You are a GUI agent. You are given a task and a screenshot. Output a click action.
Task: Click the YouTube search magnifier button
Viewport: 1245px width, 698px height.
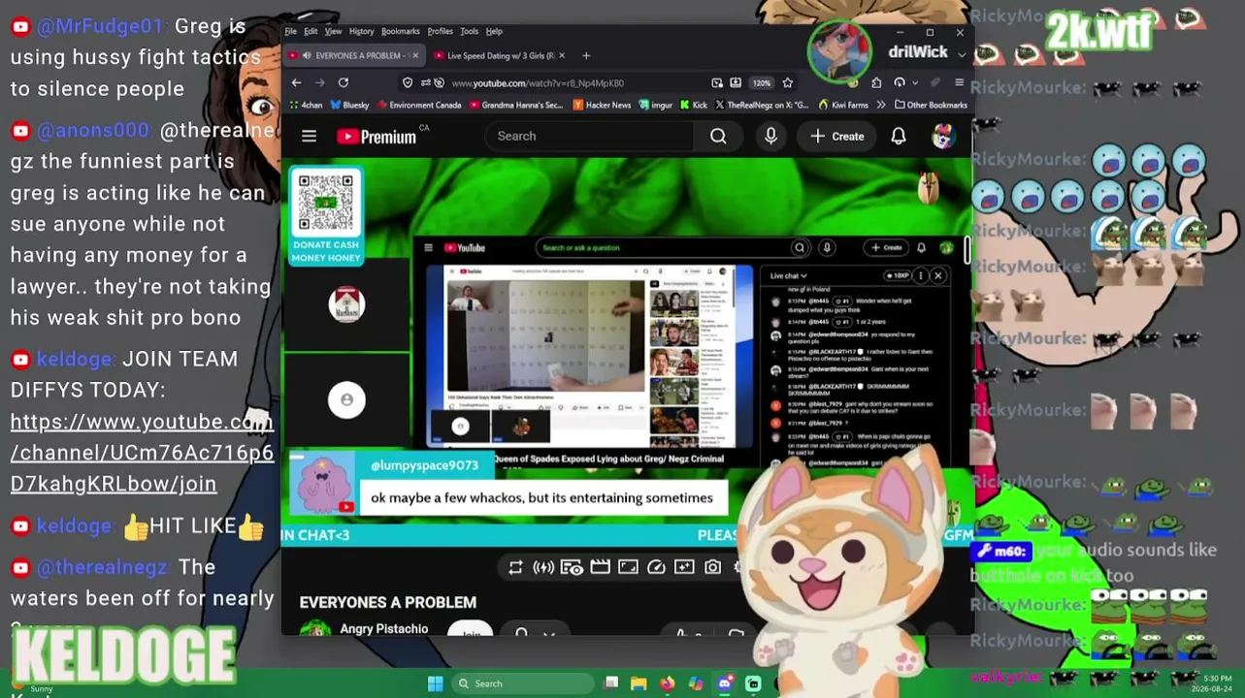[718, 137]
